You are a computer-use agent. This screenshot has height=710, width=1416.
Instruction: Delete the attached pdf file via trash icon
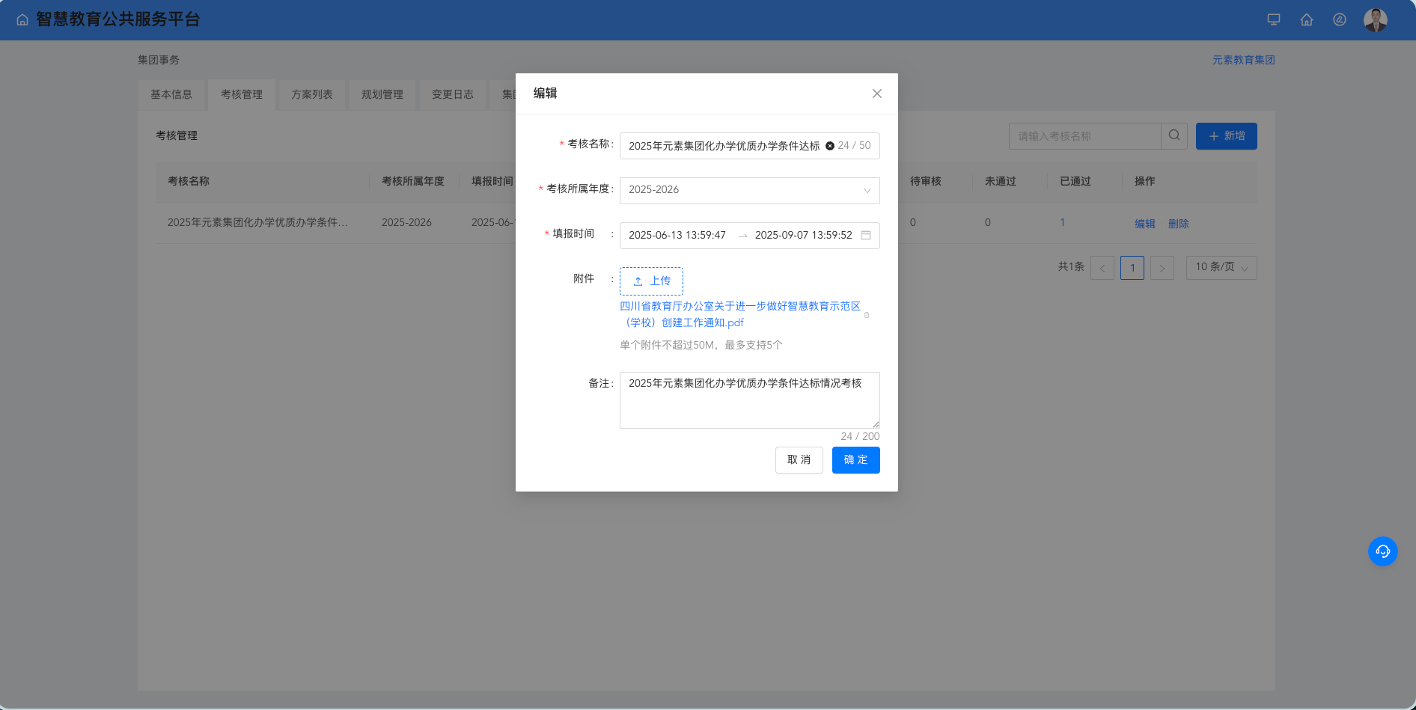[x=867, y=315]
